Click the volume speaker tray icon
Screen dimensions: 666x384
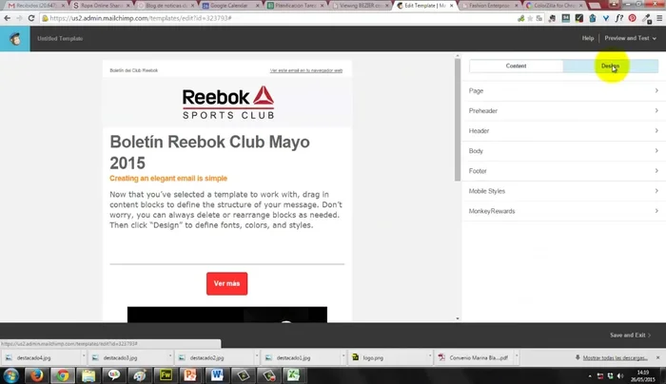point(620,376)
